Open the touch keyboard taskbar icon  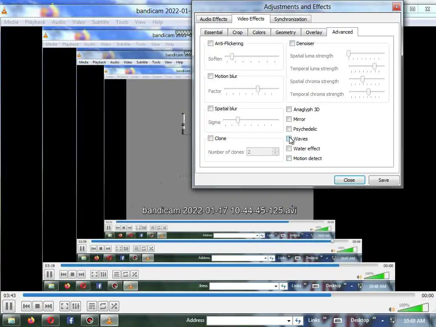coord(338,321)
